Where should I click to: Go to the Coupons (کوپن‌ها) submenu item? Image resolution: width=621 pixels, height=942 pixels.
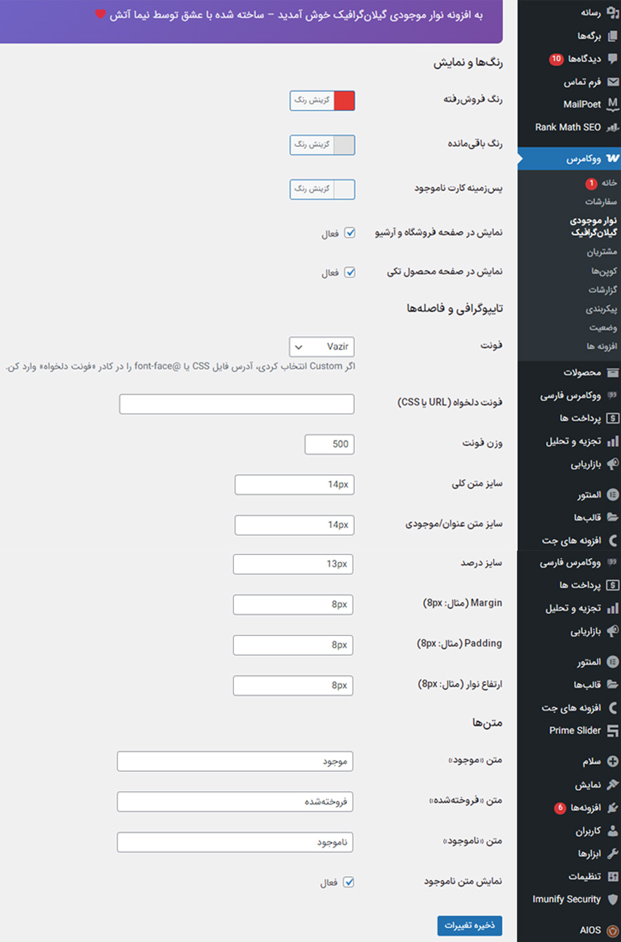coord(603,270)
